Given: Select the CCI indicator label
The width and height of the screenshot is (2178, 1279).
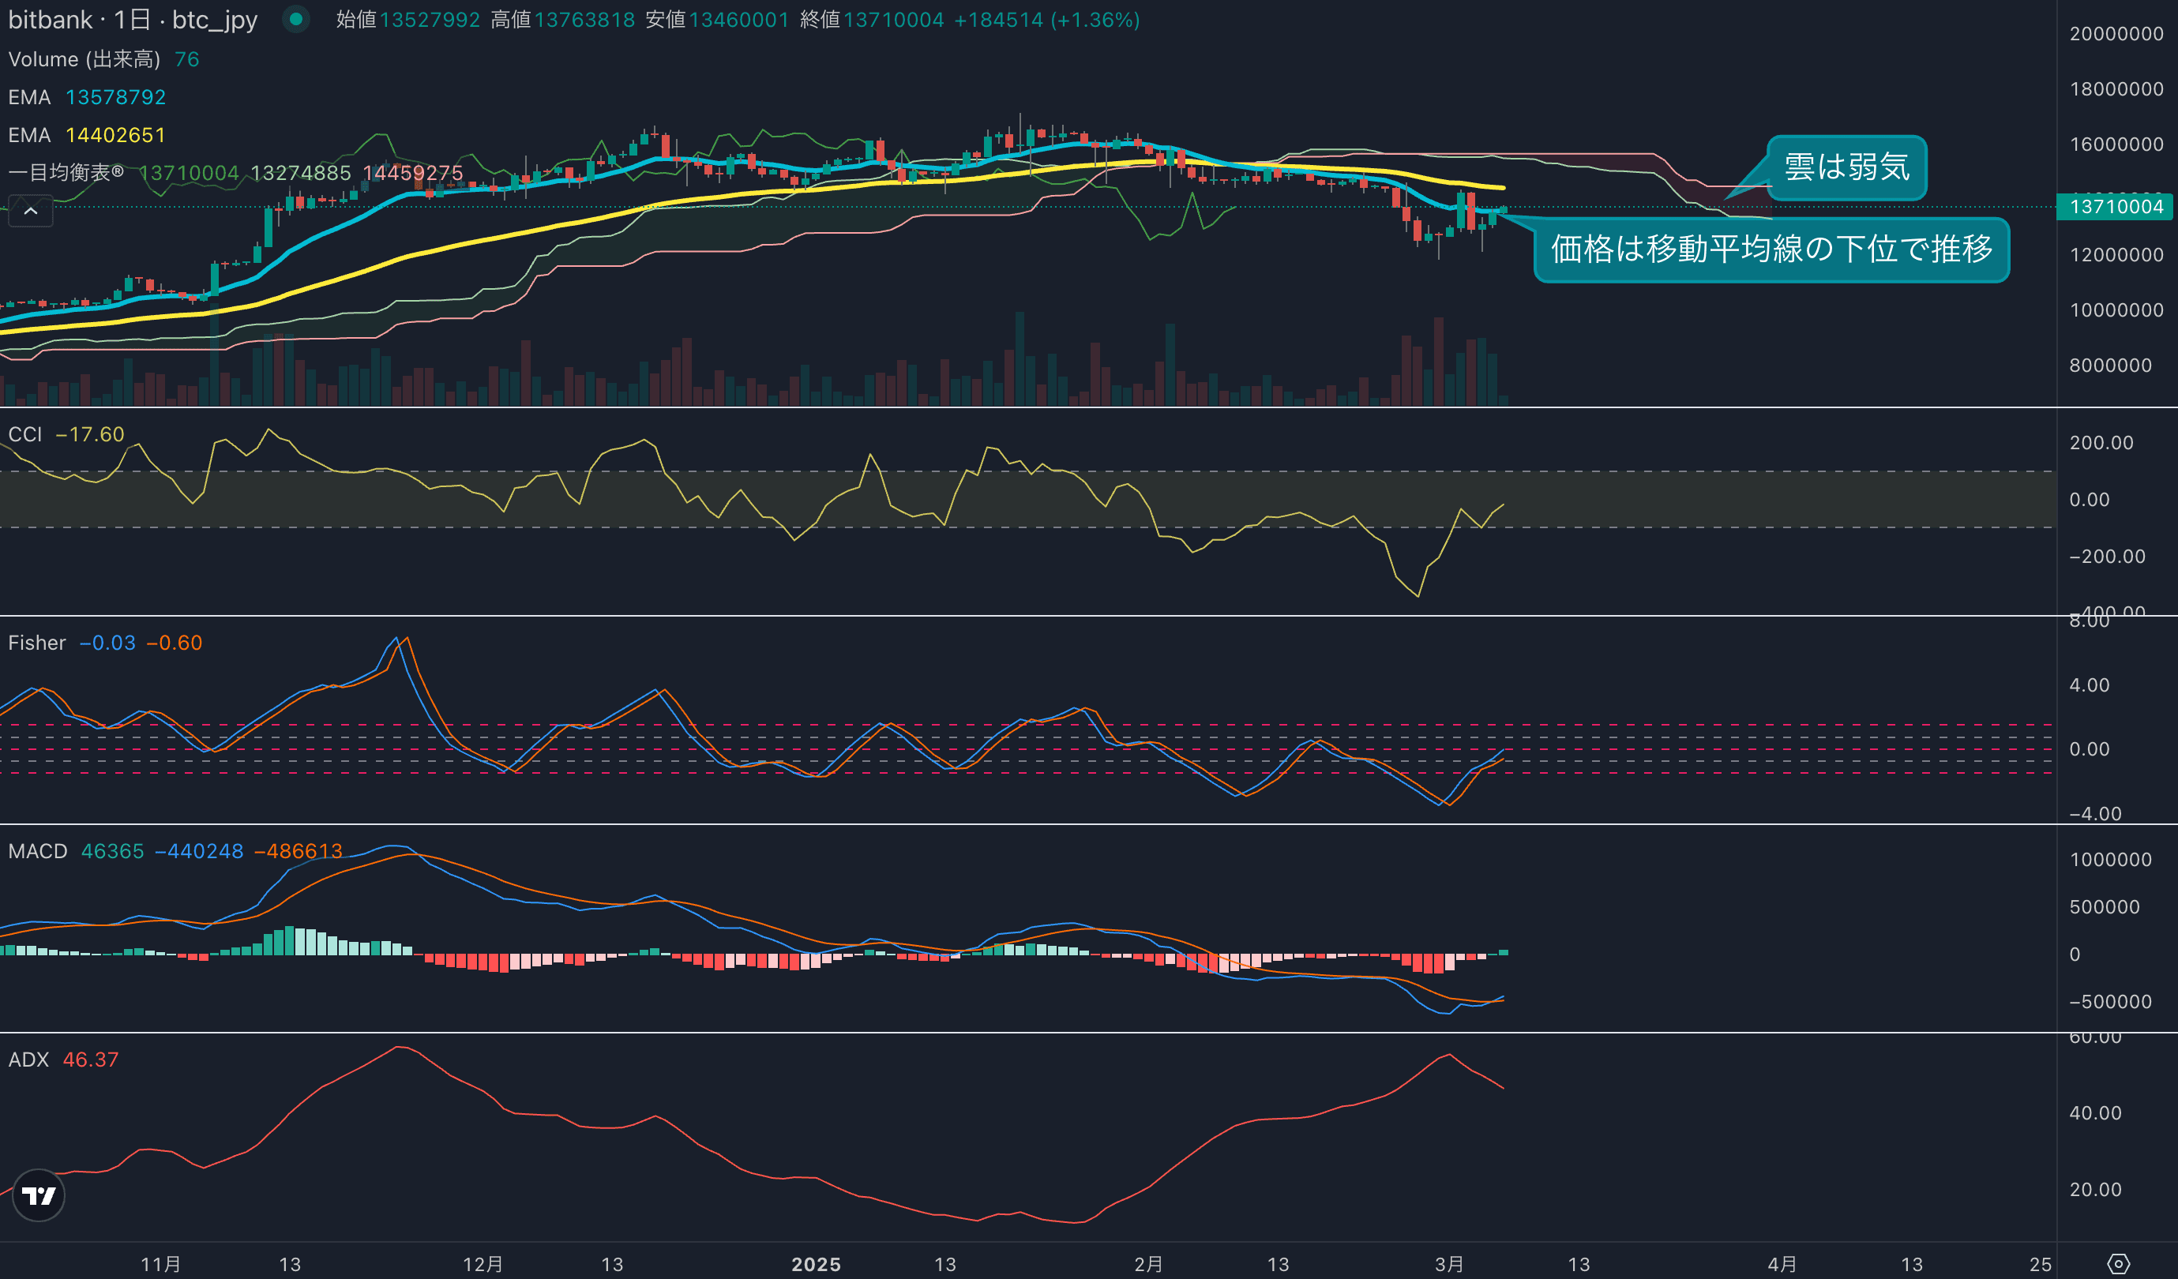Looking at the screenshot, I should pos(25,433).
